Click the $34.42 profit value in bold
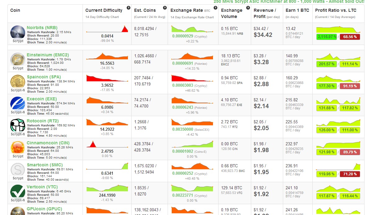The image size is (376, 215). (x=263, y=35)
